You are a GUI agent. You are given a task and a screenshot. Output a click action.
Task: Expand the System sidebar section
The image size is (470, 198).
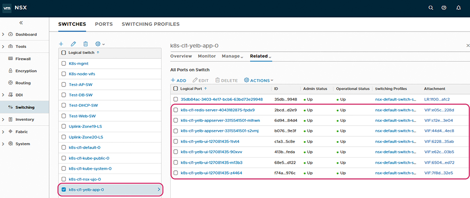tap(3, 144)
